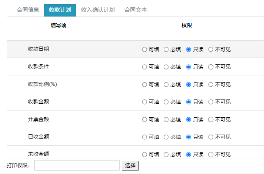Select 可填 for 开票金额
This screenshot has height=174, width=264.
coord(144,119)
